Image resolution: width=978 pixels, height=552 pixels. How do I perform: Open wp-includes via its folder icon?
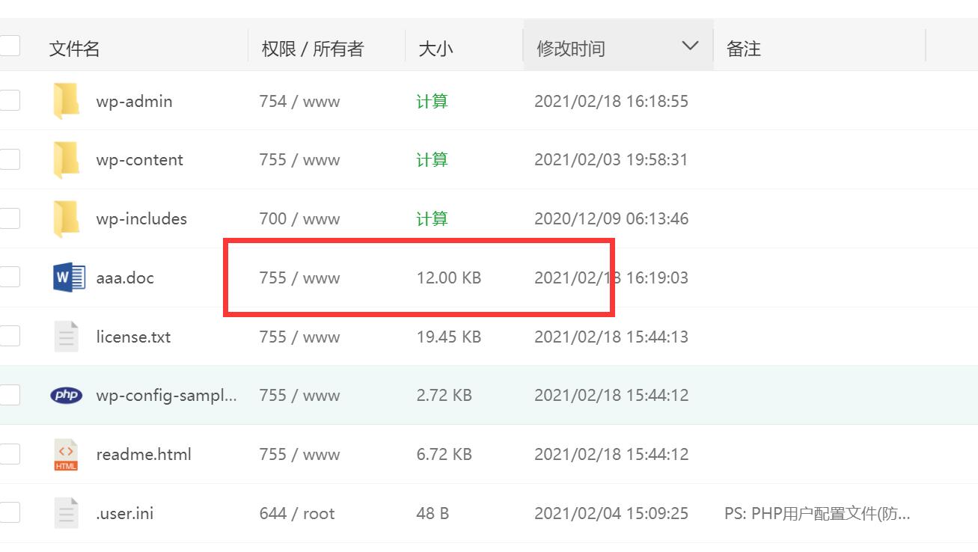click(x=66, y=218)
